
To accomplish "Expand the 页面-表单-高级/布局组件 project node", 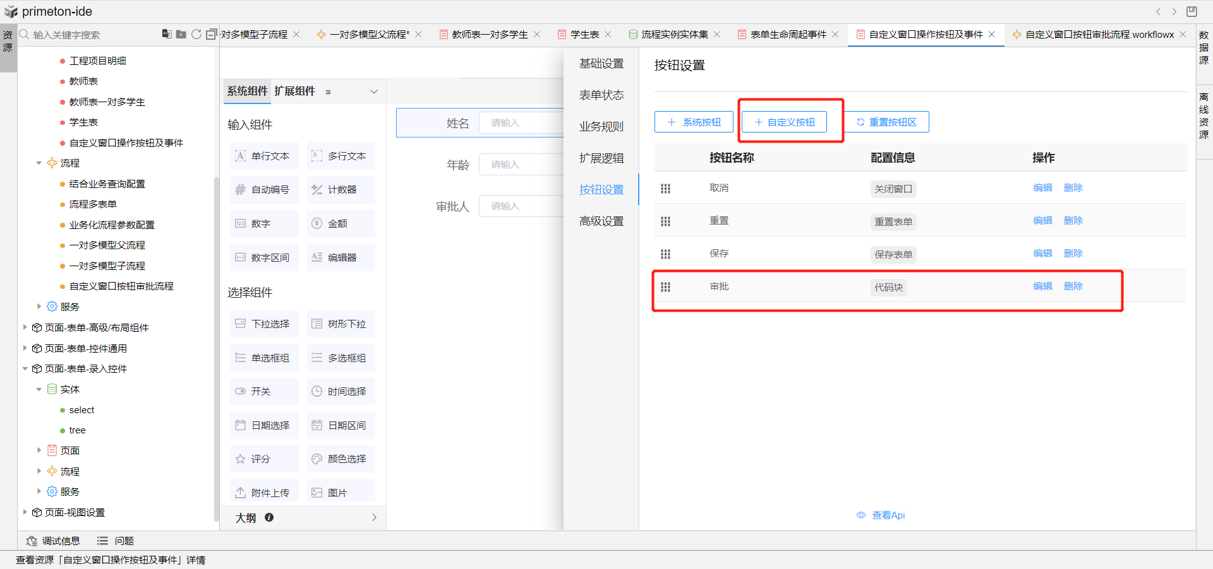I will coord(25,327).
